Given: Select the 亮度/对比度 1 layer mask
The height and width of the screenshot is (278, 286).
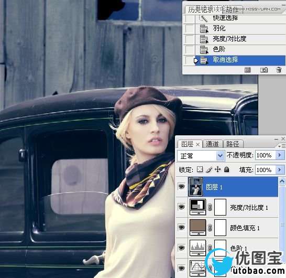Looking at the screenshot, I should [220, 207].
